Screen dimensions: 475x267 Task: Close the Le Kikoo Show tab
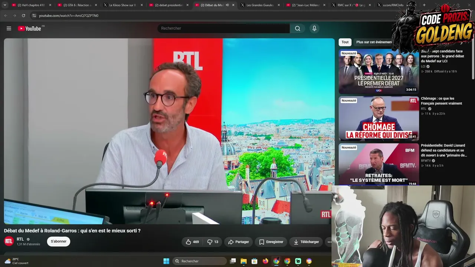[x=141, y=5]
